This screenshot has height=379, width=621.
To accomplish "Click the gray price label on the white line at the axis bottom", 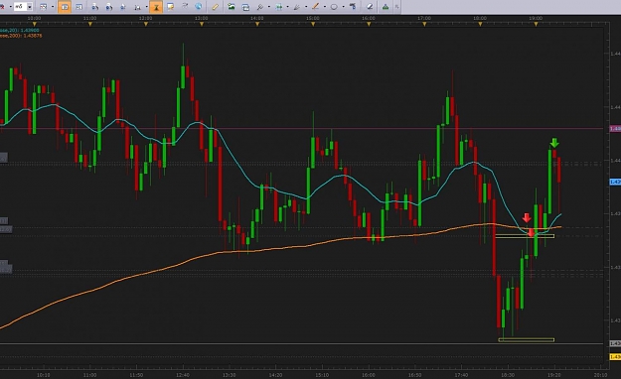I will pos(615,343).
